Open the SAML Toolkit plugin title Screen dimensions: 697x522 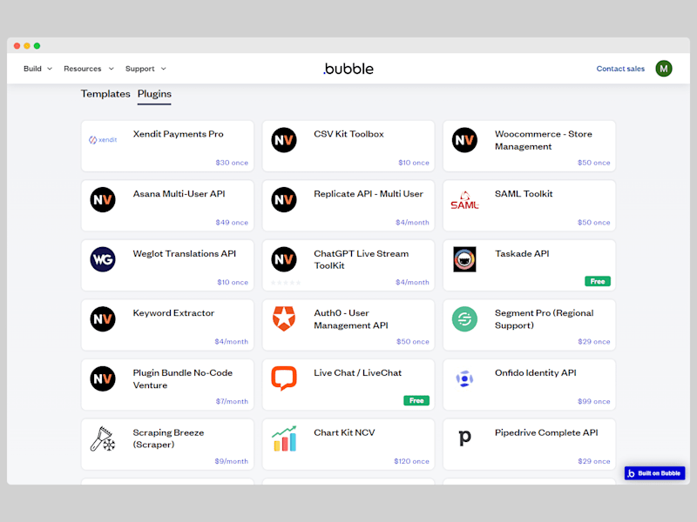(524, 194)
